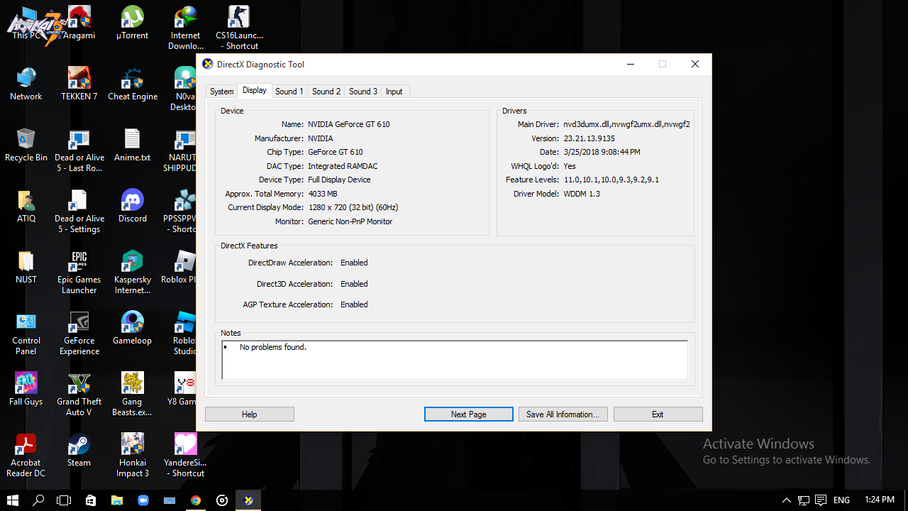Click the Next Page button
This screenshot has width=908, height=511.
468,414
